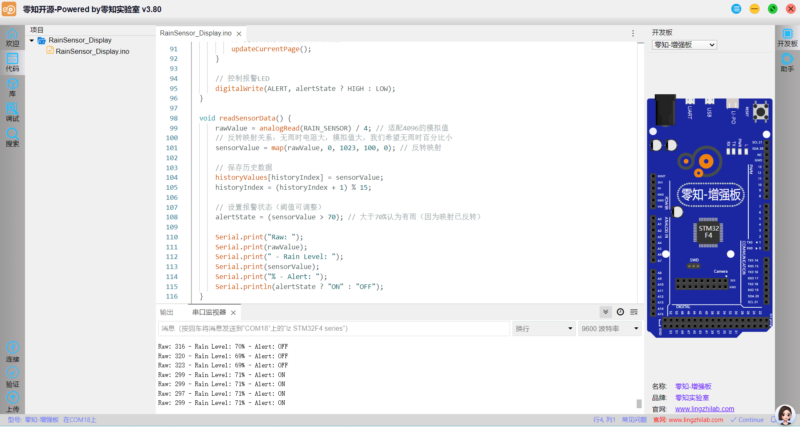Click the 型号: 零知-增强板 status text
The width and height of the screenshot is (800, 427).
pyautogui.click(x=33, y=420)
